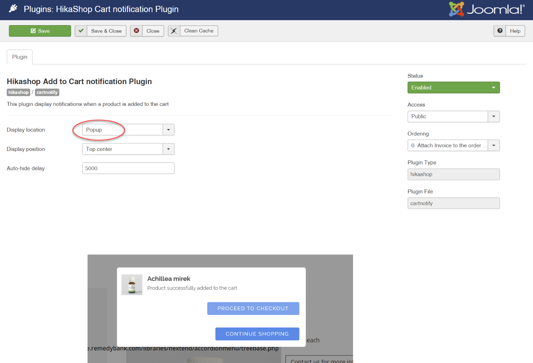Click the Ordering label
This screenshot has height=363, width=533.
click(418, 134)
